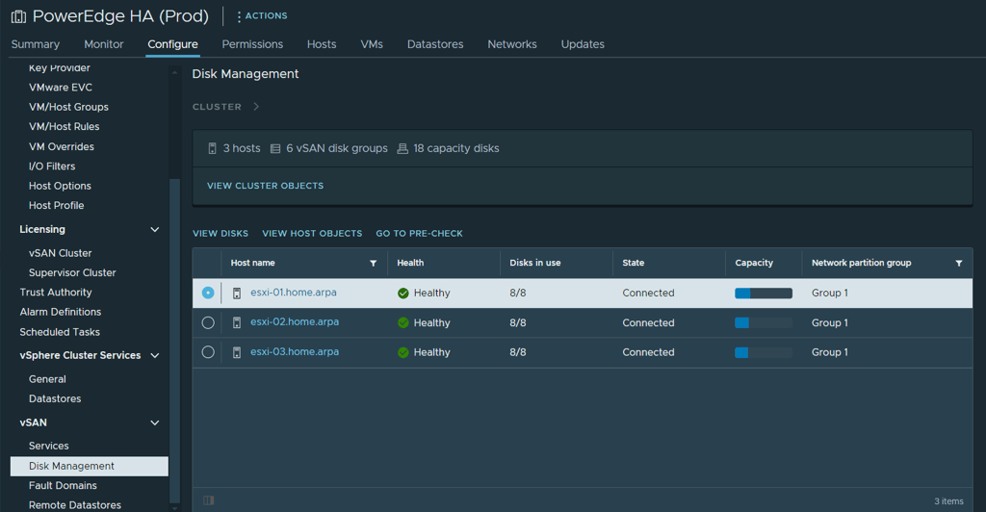Click the capacity bar for esxi-01
Image resolution: width=986 pixels, height=512 pixels.
[x=764, y=294]
